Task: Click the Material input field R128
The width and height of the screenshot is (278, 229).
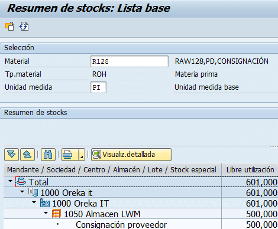Action: tap(130, 61)
